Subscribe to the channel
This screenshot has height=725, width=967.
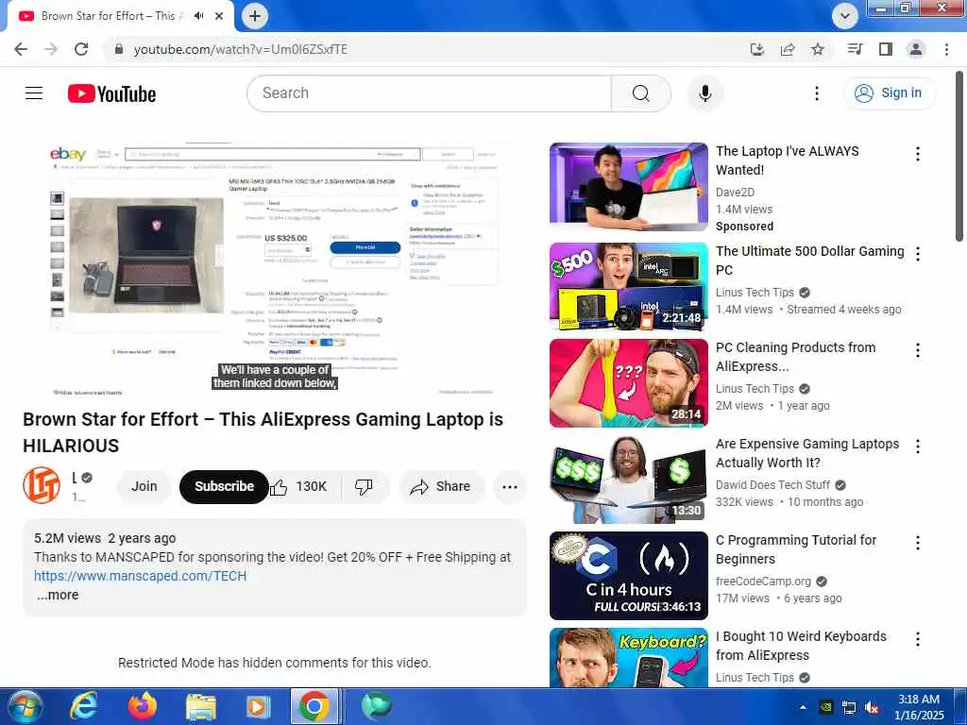(224, 486)
